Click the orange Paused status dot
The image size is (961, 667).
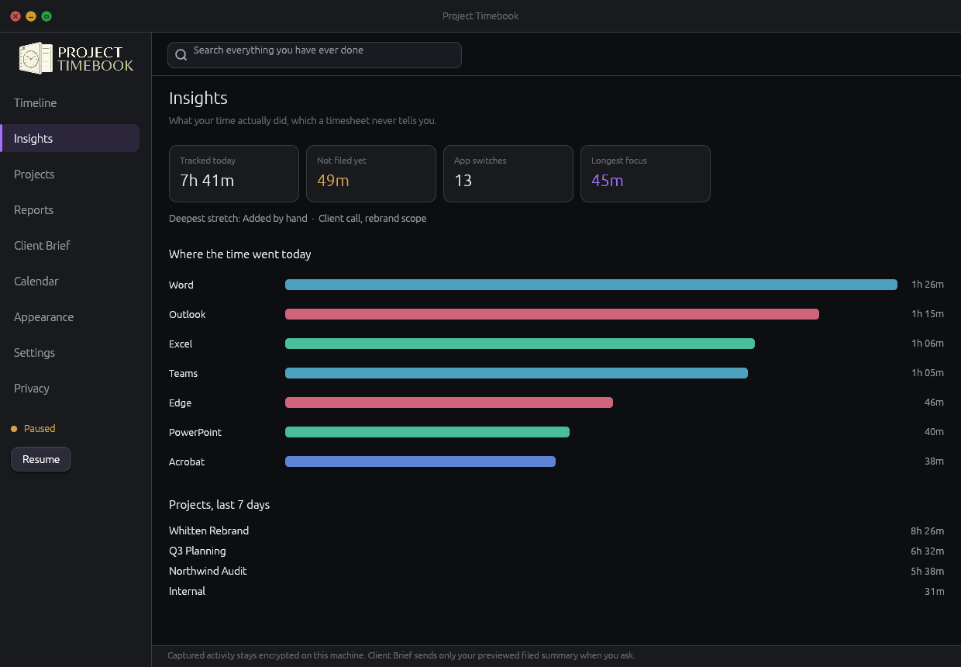14,429
